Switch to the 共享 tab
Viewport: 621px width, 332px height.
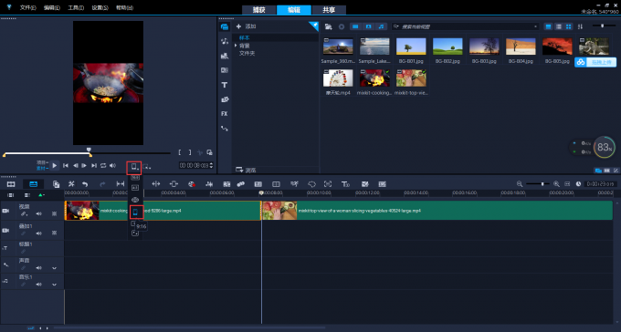point(329,10)
